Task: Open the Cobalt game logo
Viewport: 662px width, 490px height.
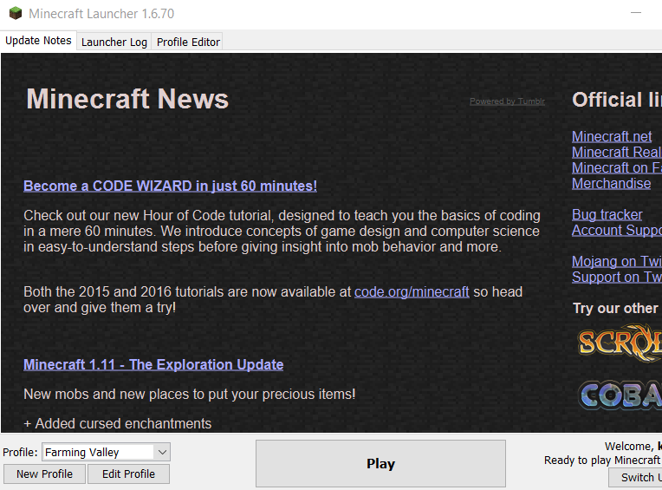Action: 620,395
